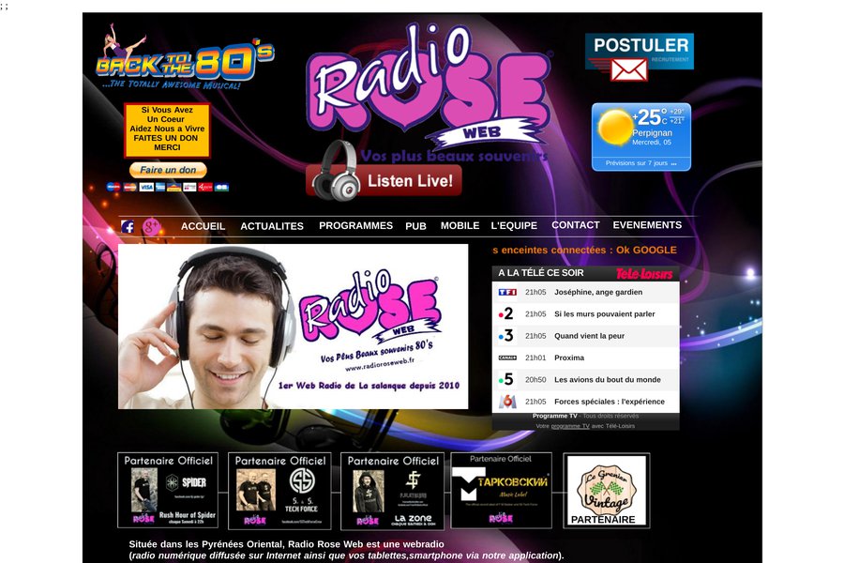844x563 pixels.
Task: Open the Back to the 80's banner
Action: [x=185, y=56]
